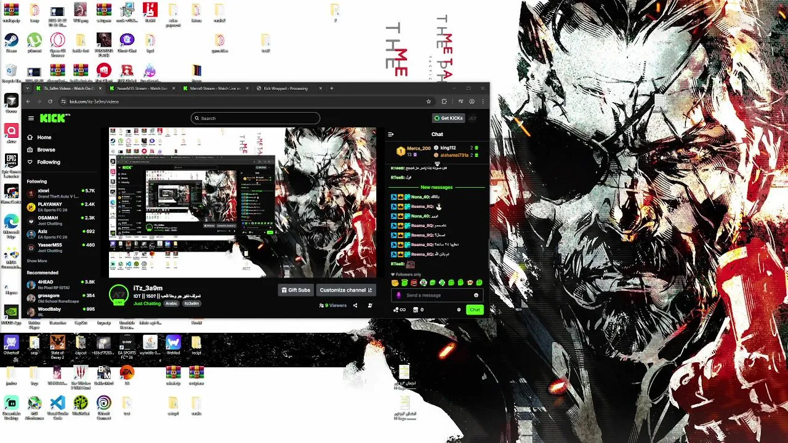
Task: Open YasserM55 channel in Following list
Action: 61,247
